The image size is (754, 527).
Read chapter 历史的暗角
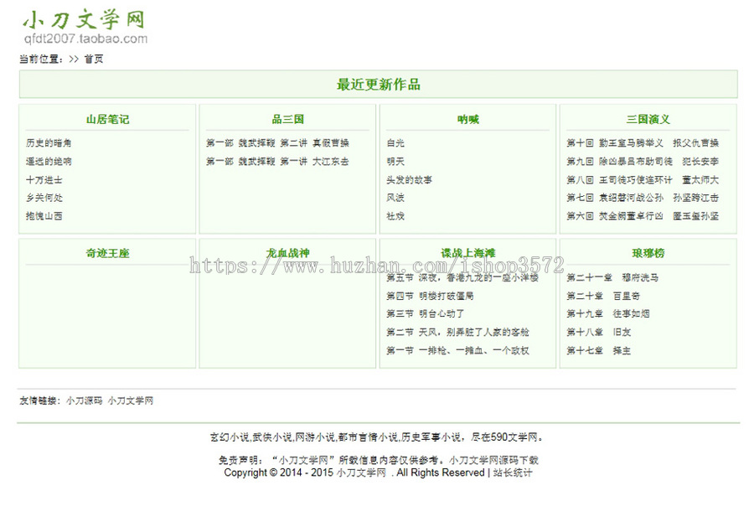click(x=49, y=142)
